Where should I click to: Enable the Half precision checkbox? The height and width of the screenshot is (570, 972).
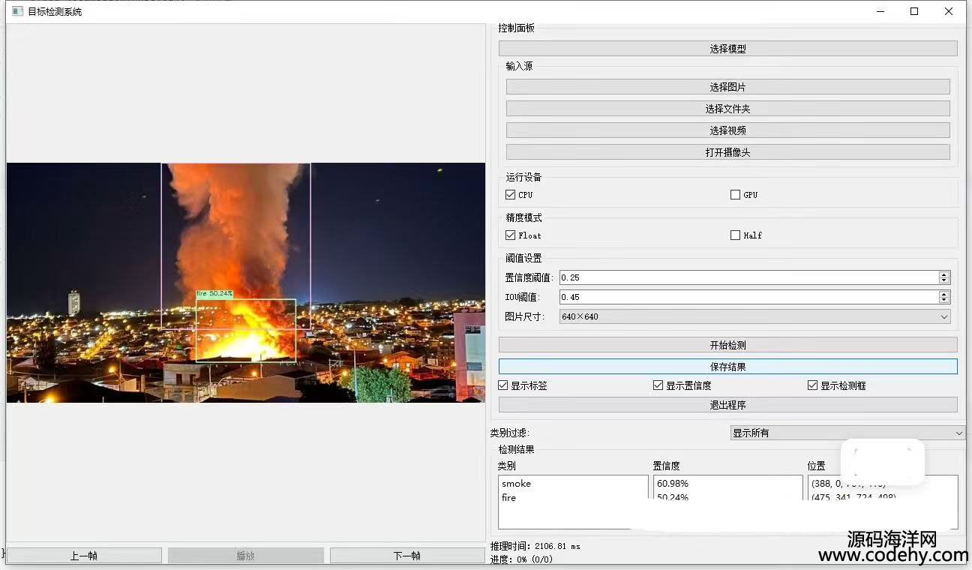(x=735, y=235)
